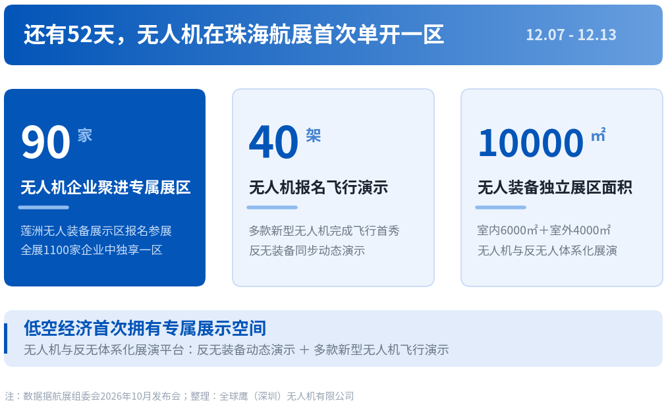Click the heading 低空经济首次拥有专属展示空间

145,329
